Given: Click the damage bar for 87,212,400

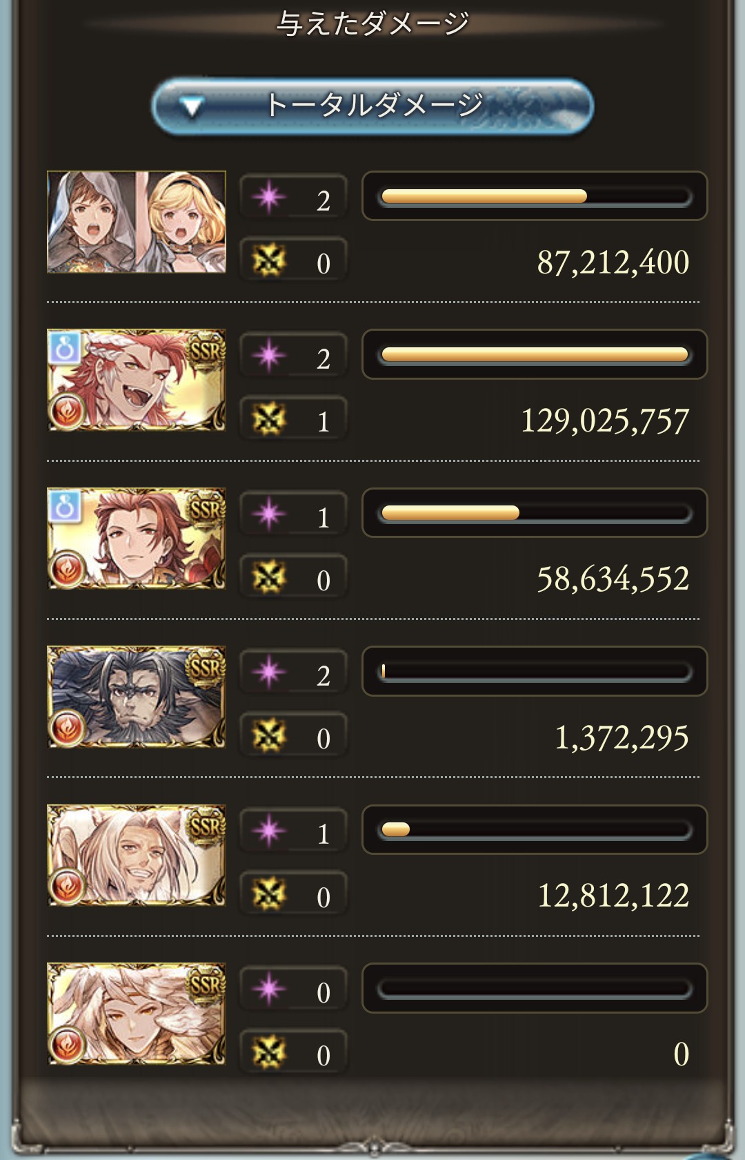Looking at the screenshot, I should pos(535,196).
